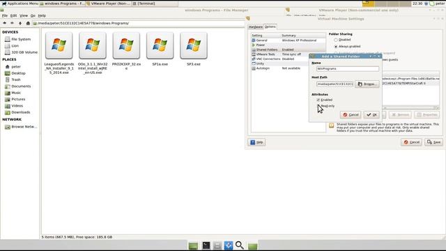Select the VNC Connections setting row
446x251 pixels.
(x=280, y=59)
